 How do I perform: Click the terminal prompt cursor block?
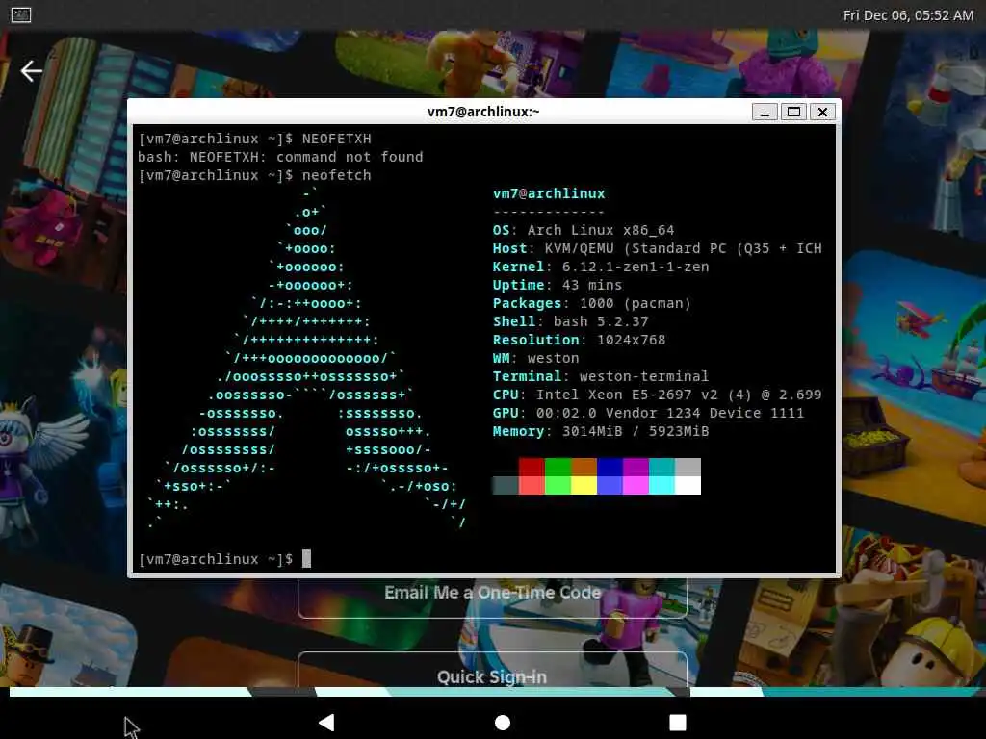(306, 559)
